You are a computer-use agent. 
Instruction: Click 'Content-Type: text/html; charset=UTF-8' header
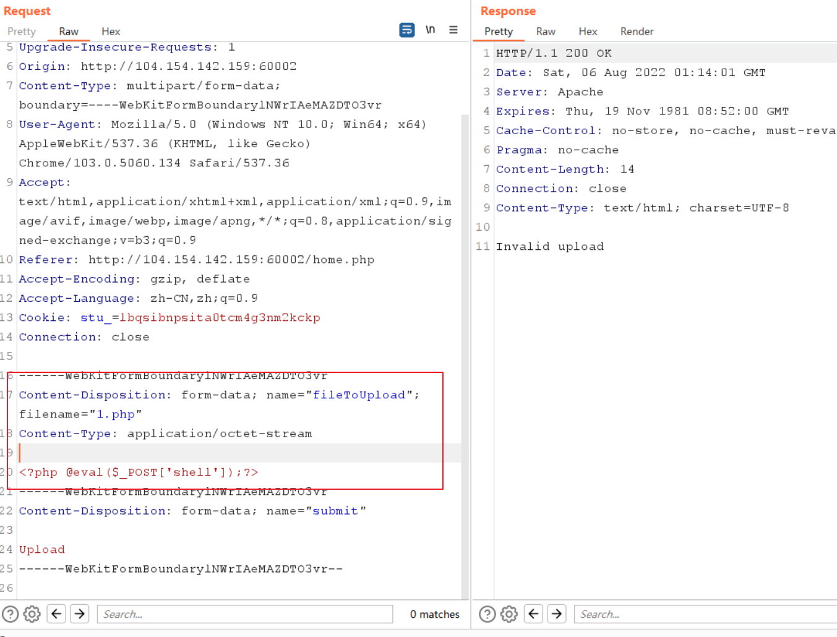pos(643,208)
